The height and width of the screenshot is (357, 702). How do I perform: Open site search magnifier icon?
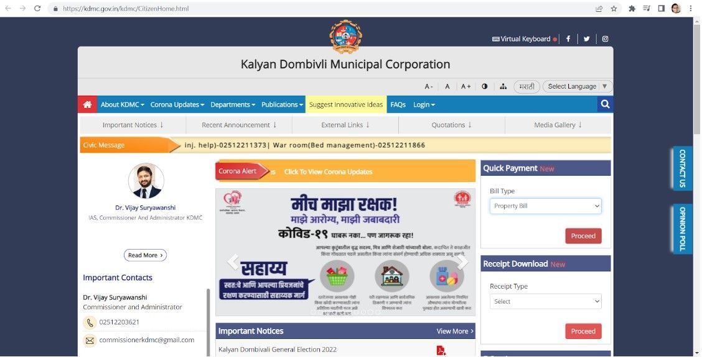point(606,104)
